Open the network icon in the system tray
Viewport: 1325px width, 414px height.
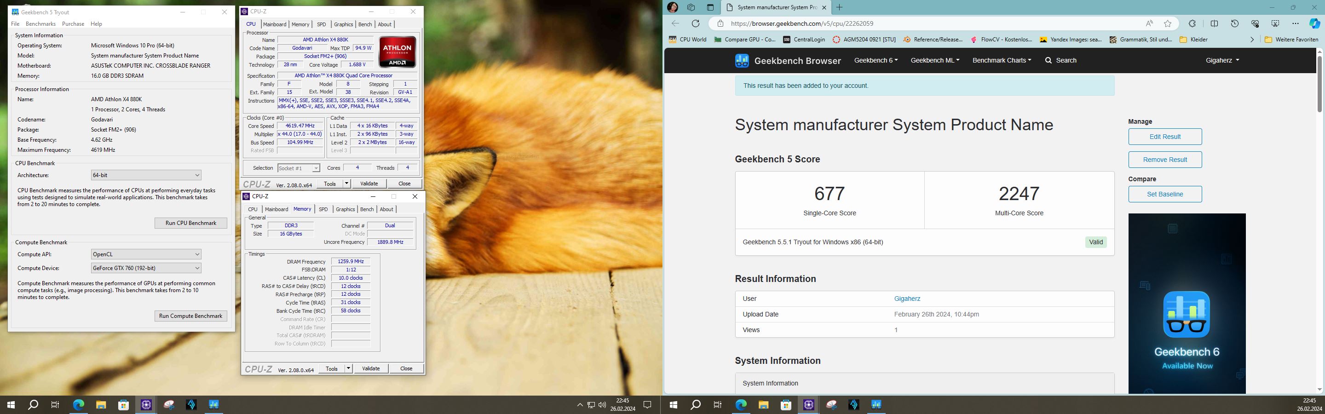pyautogui.click(x=591, y=405)
